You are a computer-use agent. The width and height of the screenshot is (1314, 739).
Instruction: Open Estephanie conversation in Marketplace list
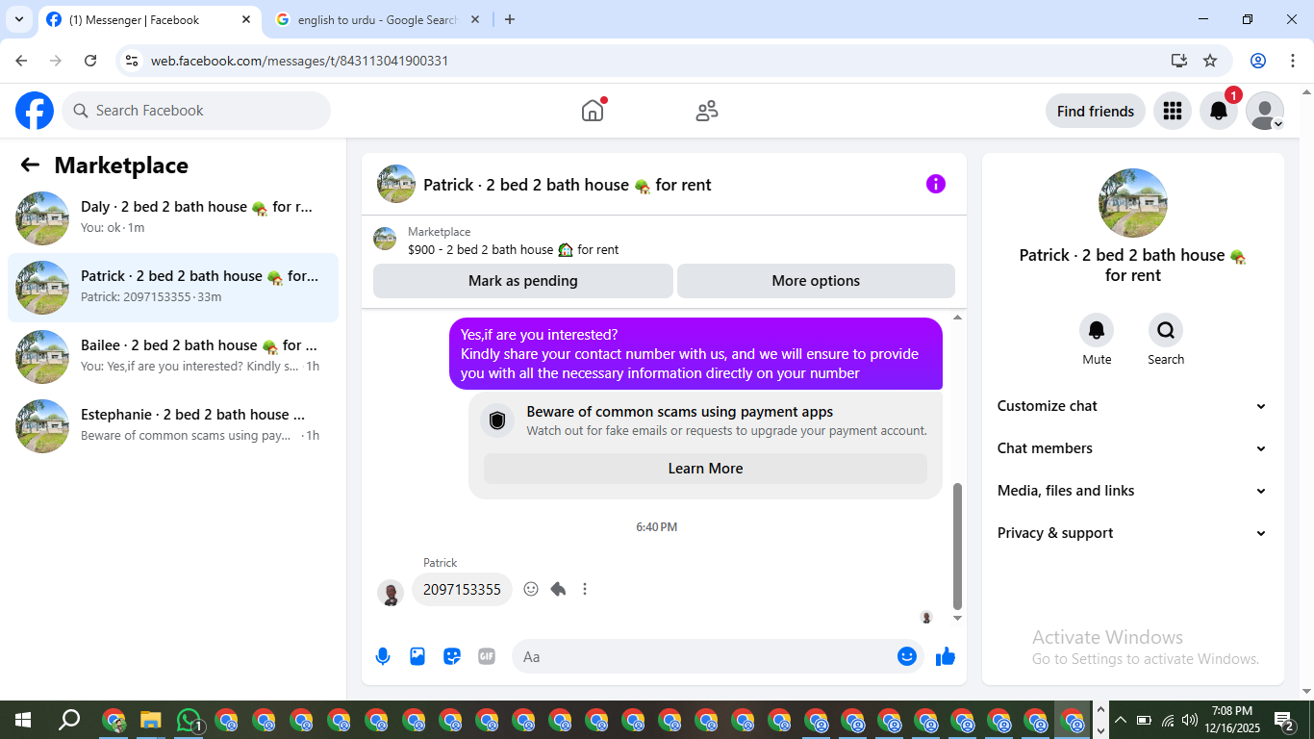tap(173, 425)
